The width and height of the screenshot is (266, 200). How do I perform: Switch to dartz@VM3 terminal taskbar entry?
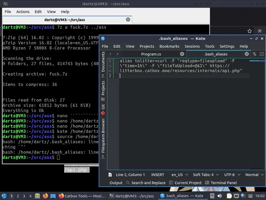(x=132, y=196)
